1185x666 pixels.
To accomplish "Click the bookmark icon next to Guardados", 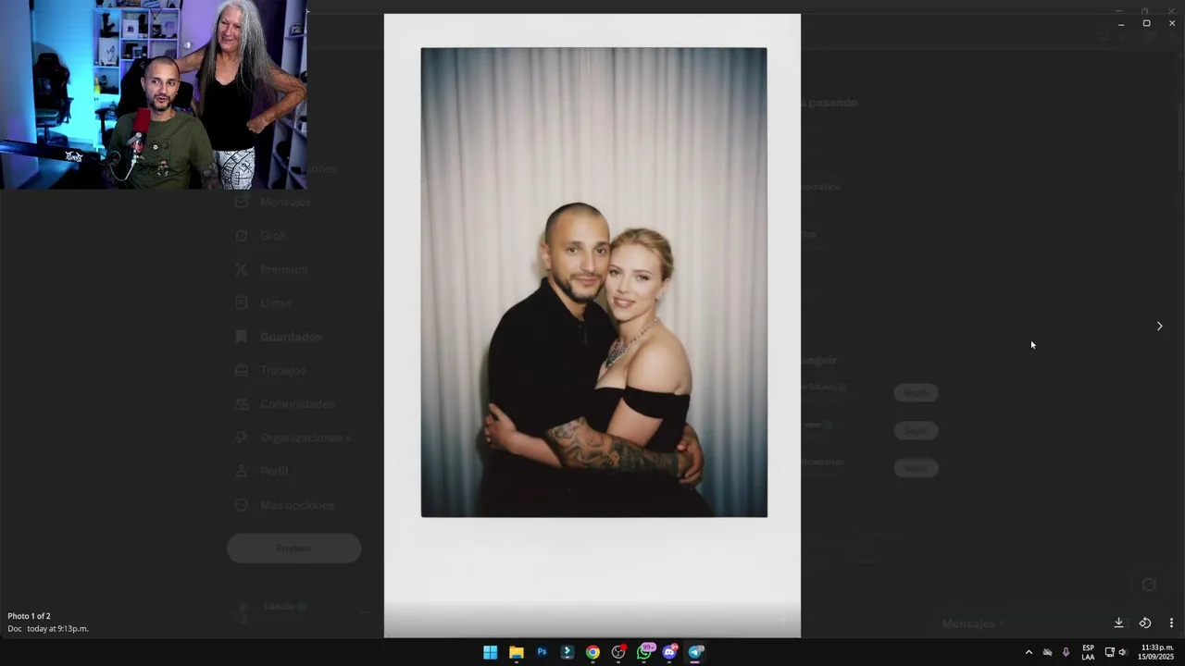I will (242, 337).
